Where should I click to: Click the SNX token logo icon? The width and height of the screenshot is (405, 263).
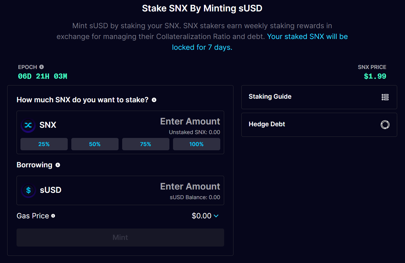28,125
